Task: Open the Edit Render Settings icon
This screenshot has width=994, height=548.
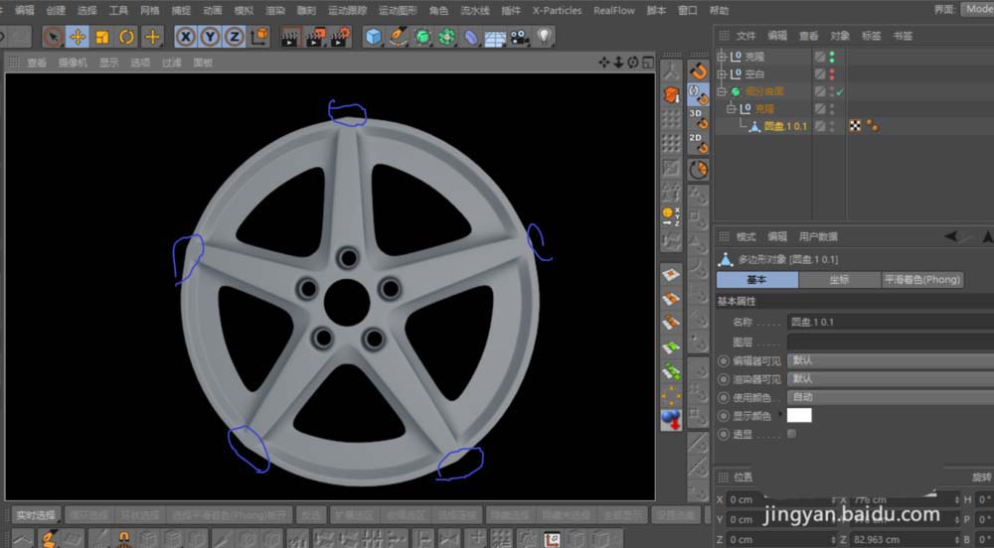Action: 340,38
